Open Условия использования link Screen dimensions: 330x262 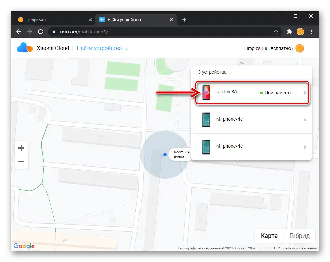297,248
